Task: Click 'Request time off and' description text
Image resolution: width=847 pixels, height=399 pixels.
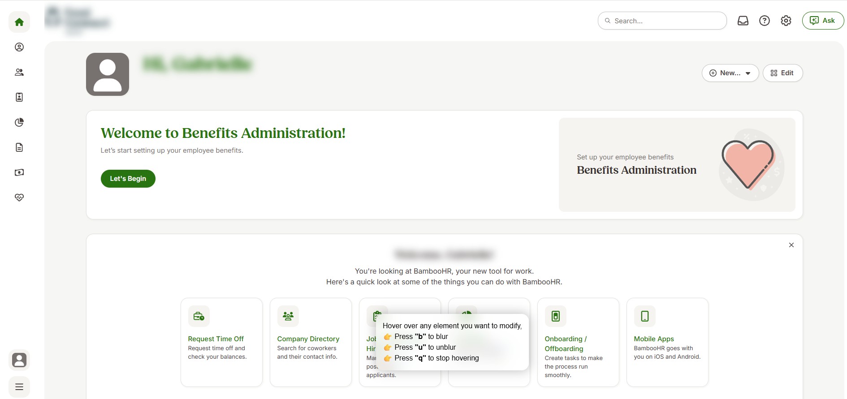Action: point(216,348)
